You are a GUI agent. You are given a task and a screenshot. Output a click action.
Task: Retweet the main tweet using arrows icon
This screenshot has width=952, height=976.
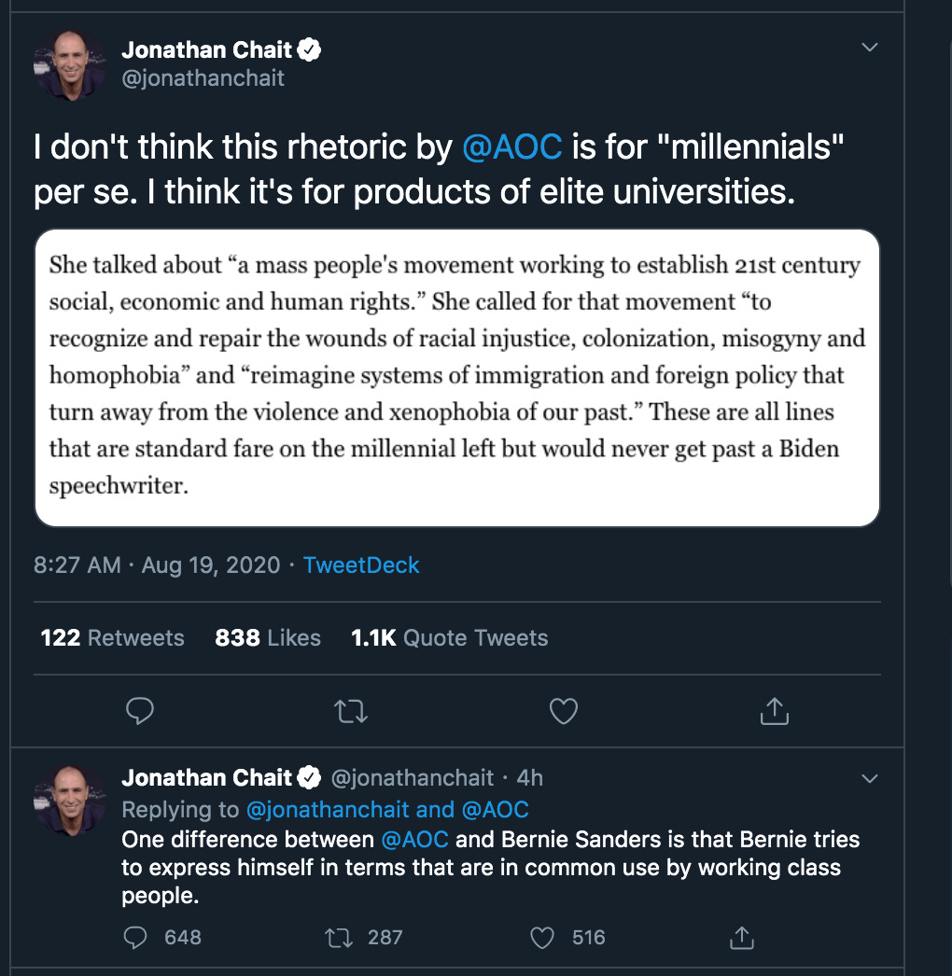coord(351,711)
